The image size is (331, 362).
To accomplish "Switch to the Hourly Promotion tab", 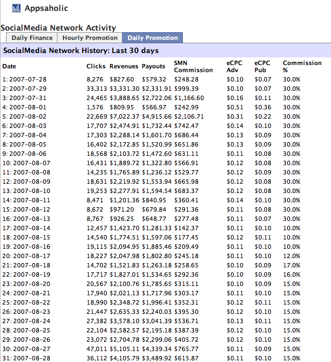I will point(90,38).
